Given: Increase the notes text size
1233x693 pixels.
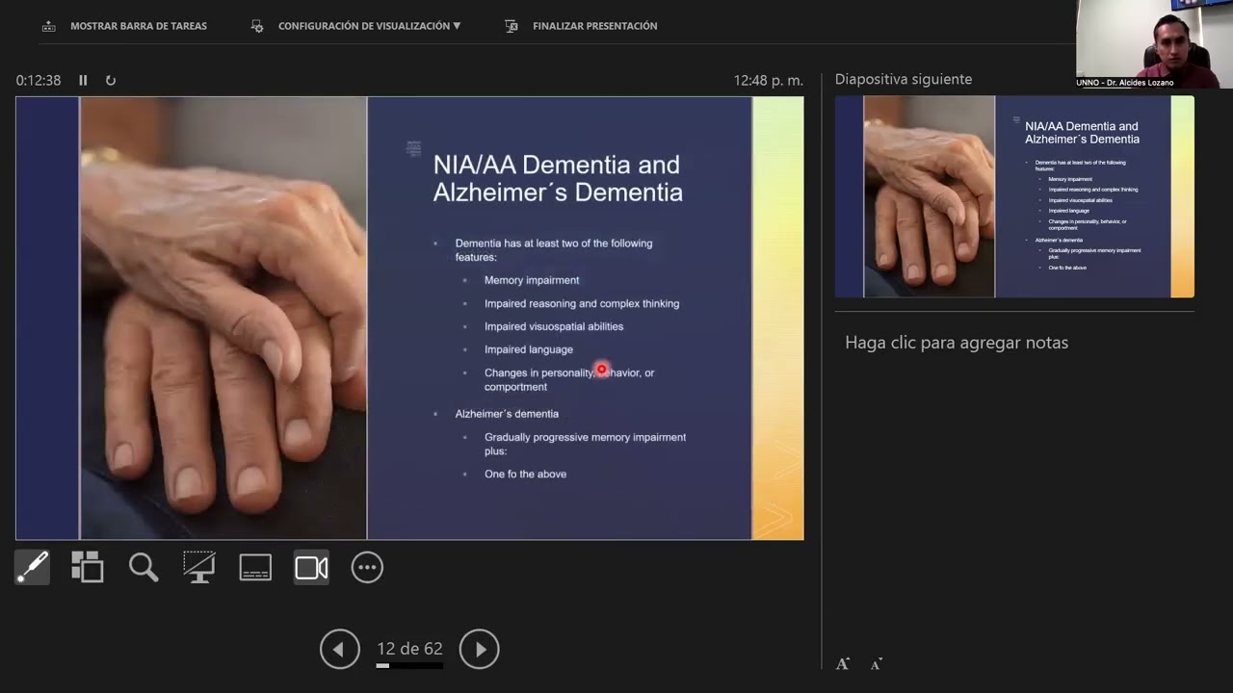Looking at the screenshot, I should [x=843, y=664].
